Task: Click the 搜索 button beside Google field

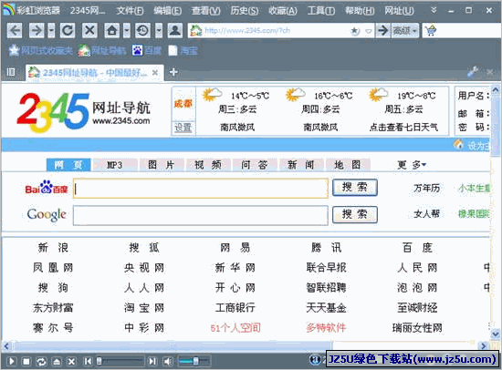Action: 355,214
